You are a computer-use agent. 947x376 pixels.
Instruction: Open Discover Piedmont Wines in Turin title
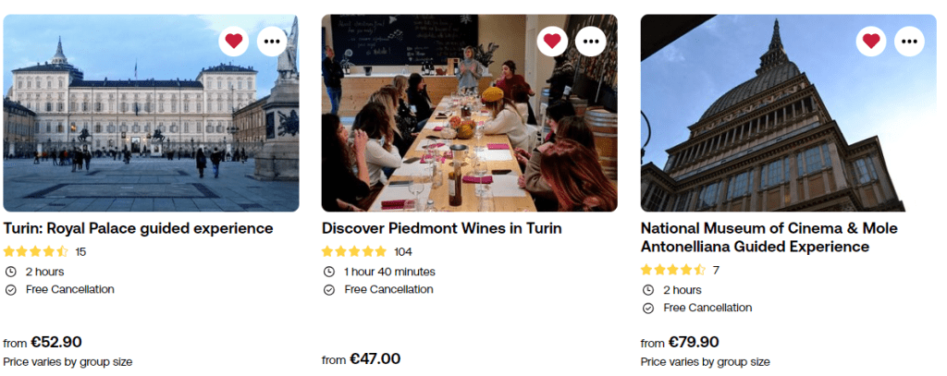442,228
